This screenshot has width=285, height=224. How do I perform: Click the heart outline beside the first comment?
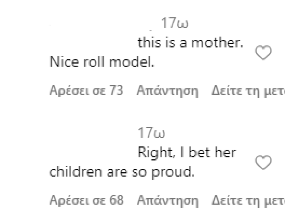tap(264, 52)
